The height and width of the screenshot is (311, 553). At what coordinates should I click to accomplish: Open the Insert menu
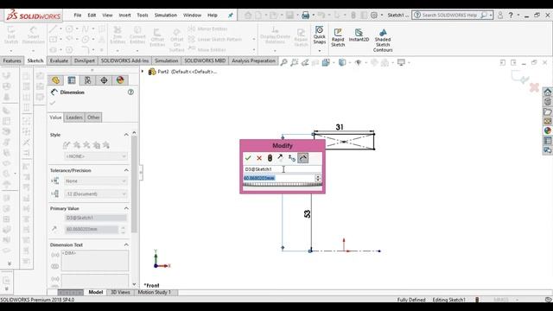point(124,16)
